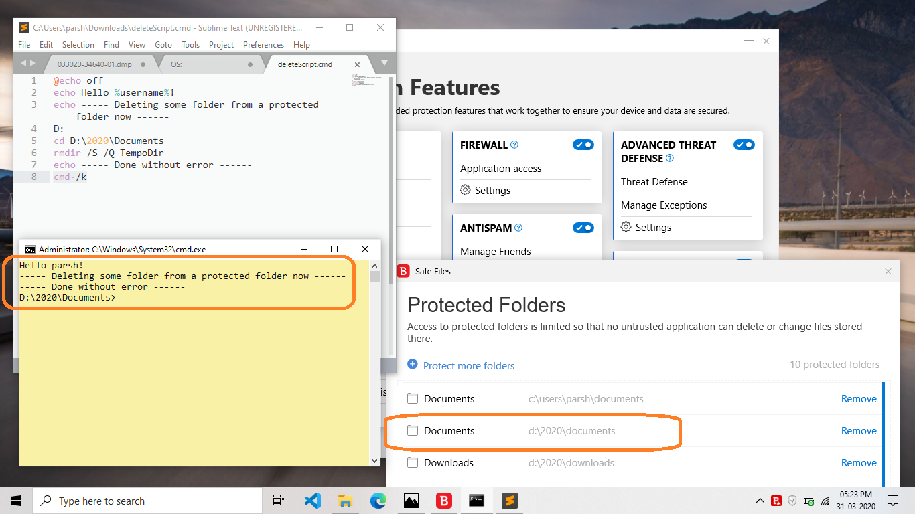Click the battery status tray icon
This screenshot has width=915, height=514.
click(x=808, y=501)
